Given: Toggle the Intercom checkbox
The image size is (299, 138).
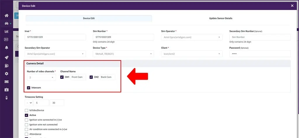Looking at the screenshot, I should pyautogui.click(x=29, y=88).
